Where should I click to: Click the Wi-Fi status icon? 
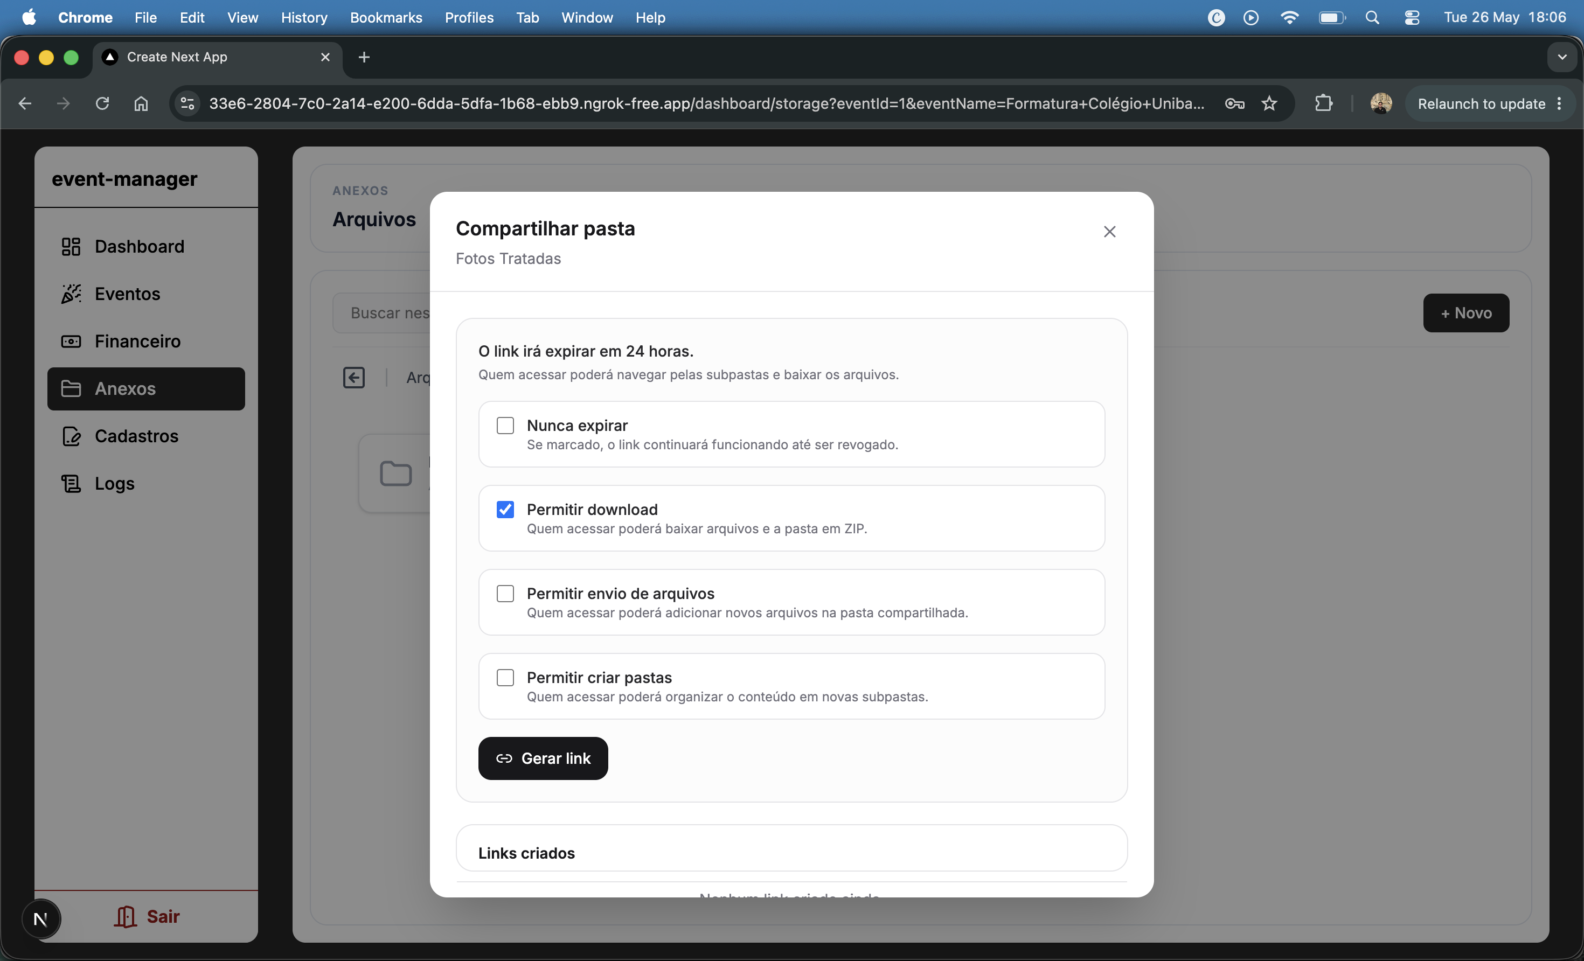1289,17
